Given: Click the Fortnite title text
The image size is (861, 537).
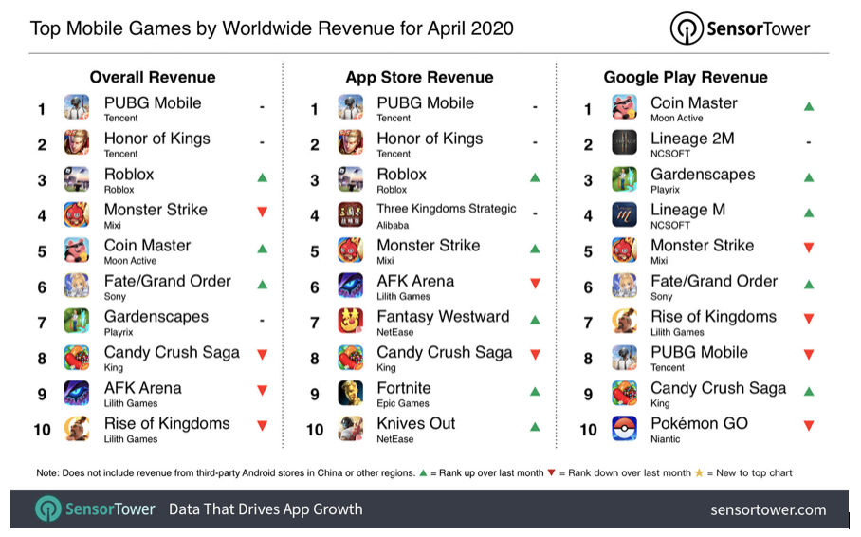Looking at the screenshot, I should pyautogui.click(x=404, y=388).
